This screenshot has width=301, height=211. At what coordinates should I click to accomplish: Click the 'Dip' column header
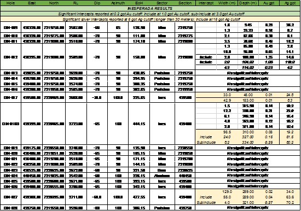97,3
